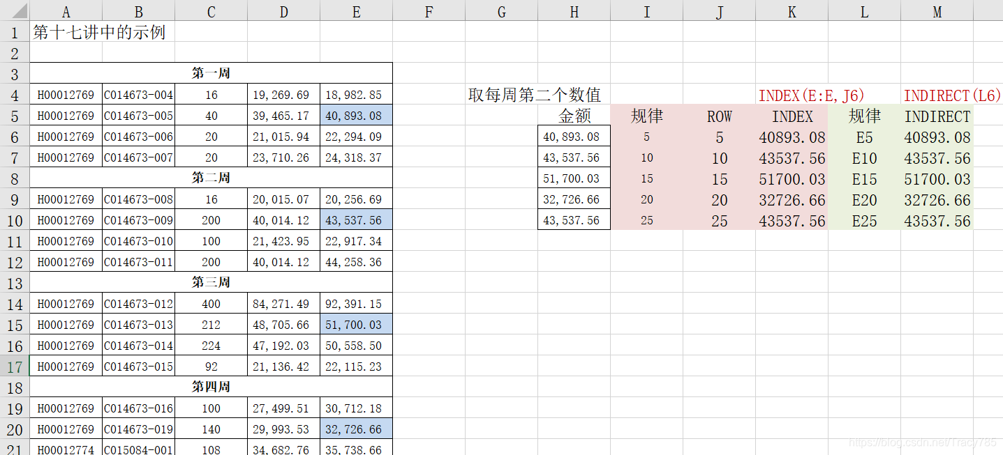The height and width of the screenshot is (455, 1003).
Task: Select 32,726.66 in the 金额 column
Action: [x=574, y=199]
